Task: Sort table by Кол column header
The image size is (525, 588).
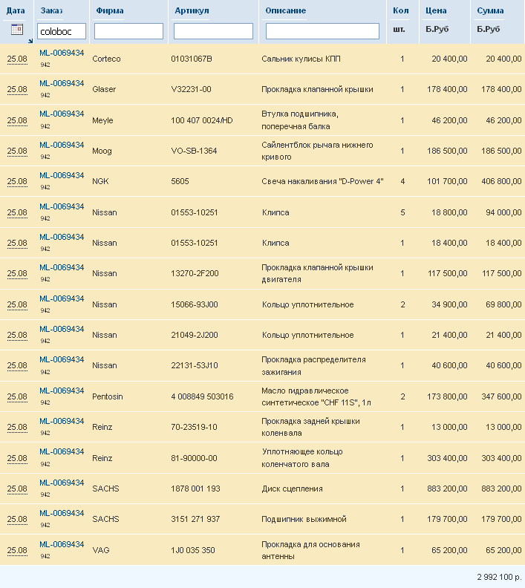Action: click(x=401, y=11)
